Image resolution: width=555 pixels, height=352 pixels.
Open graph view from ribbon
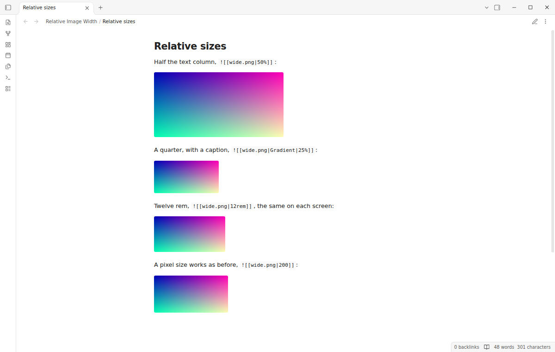coord(8,33)
